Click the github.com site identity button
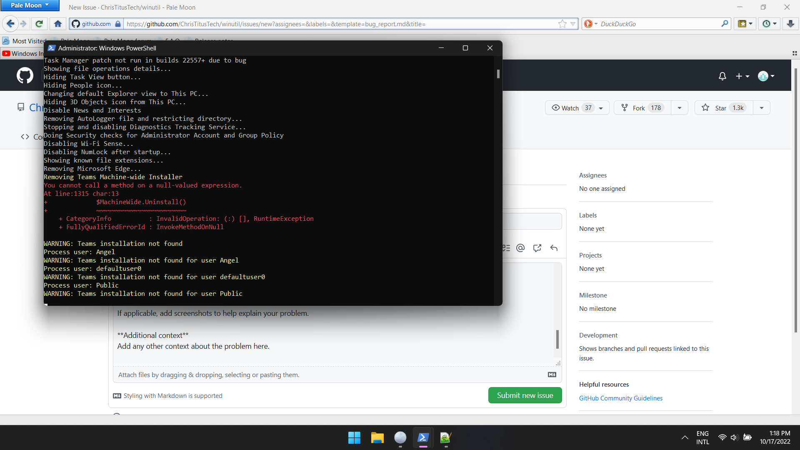 (96, 24)
